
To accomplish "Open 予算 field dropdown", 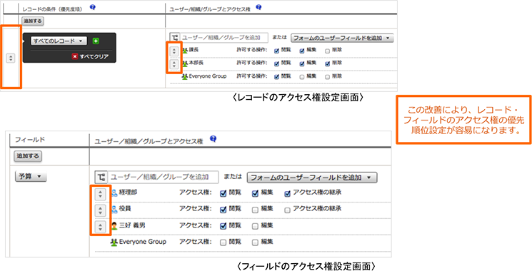I will 31,177.
